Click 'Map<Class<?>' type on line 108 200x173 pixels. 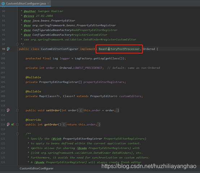point(49,96)
